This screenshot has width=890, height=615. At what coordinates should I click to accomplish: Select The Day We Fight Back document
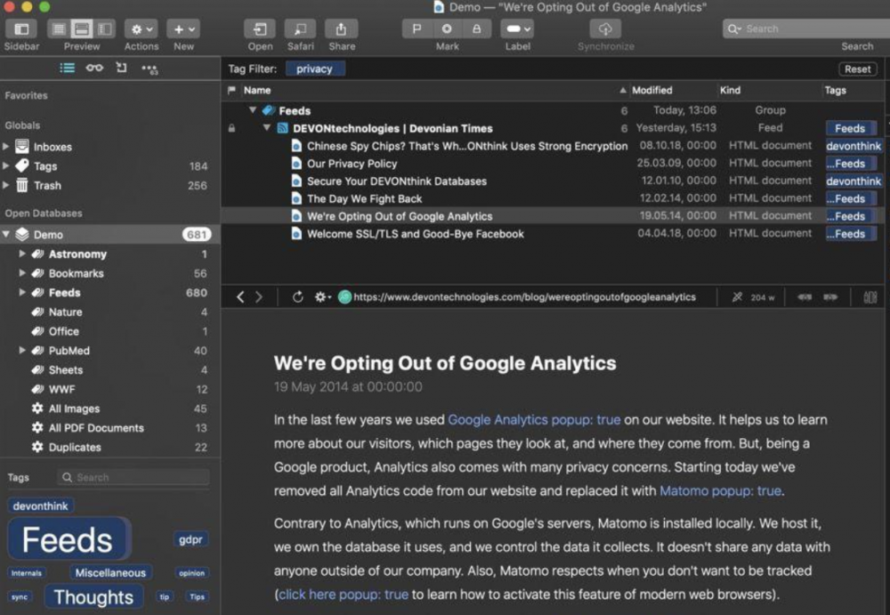(553, 198)
